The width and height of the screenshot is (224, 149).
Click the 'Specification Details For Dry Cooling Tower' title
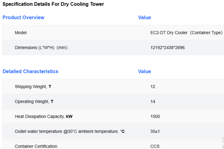coord(53,4)
